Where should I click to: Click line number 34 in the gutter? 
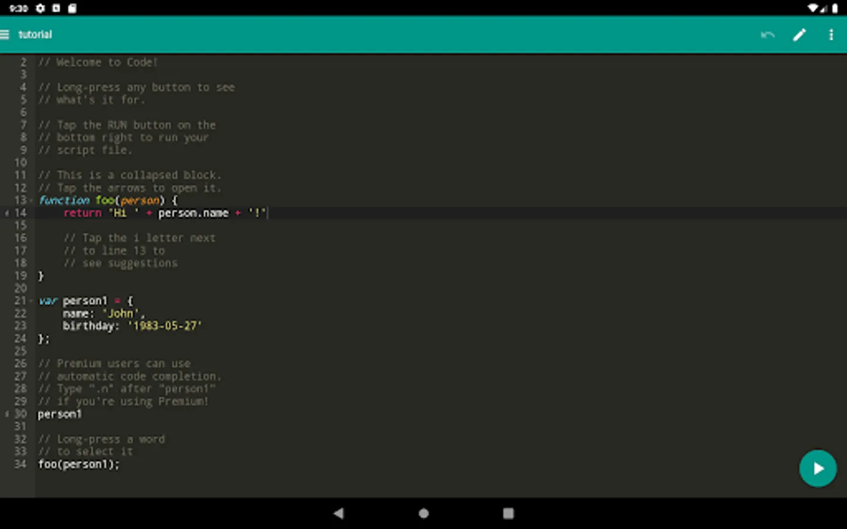click(21, 464)
